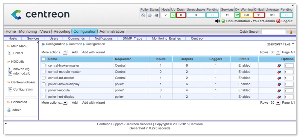Check the poller1-rrd-display row checkbox
299x137 pixels.
point(44,97)
